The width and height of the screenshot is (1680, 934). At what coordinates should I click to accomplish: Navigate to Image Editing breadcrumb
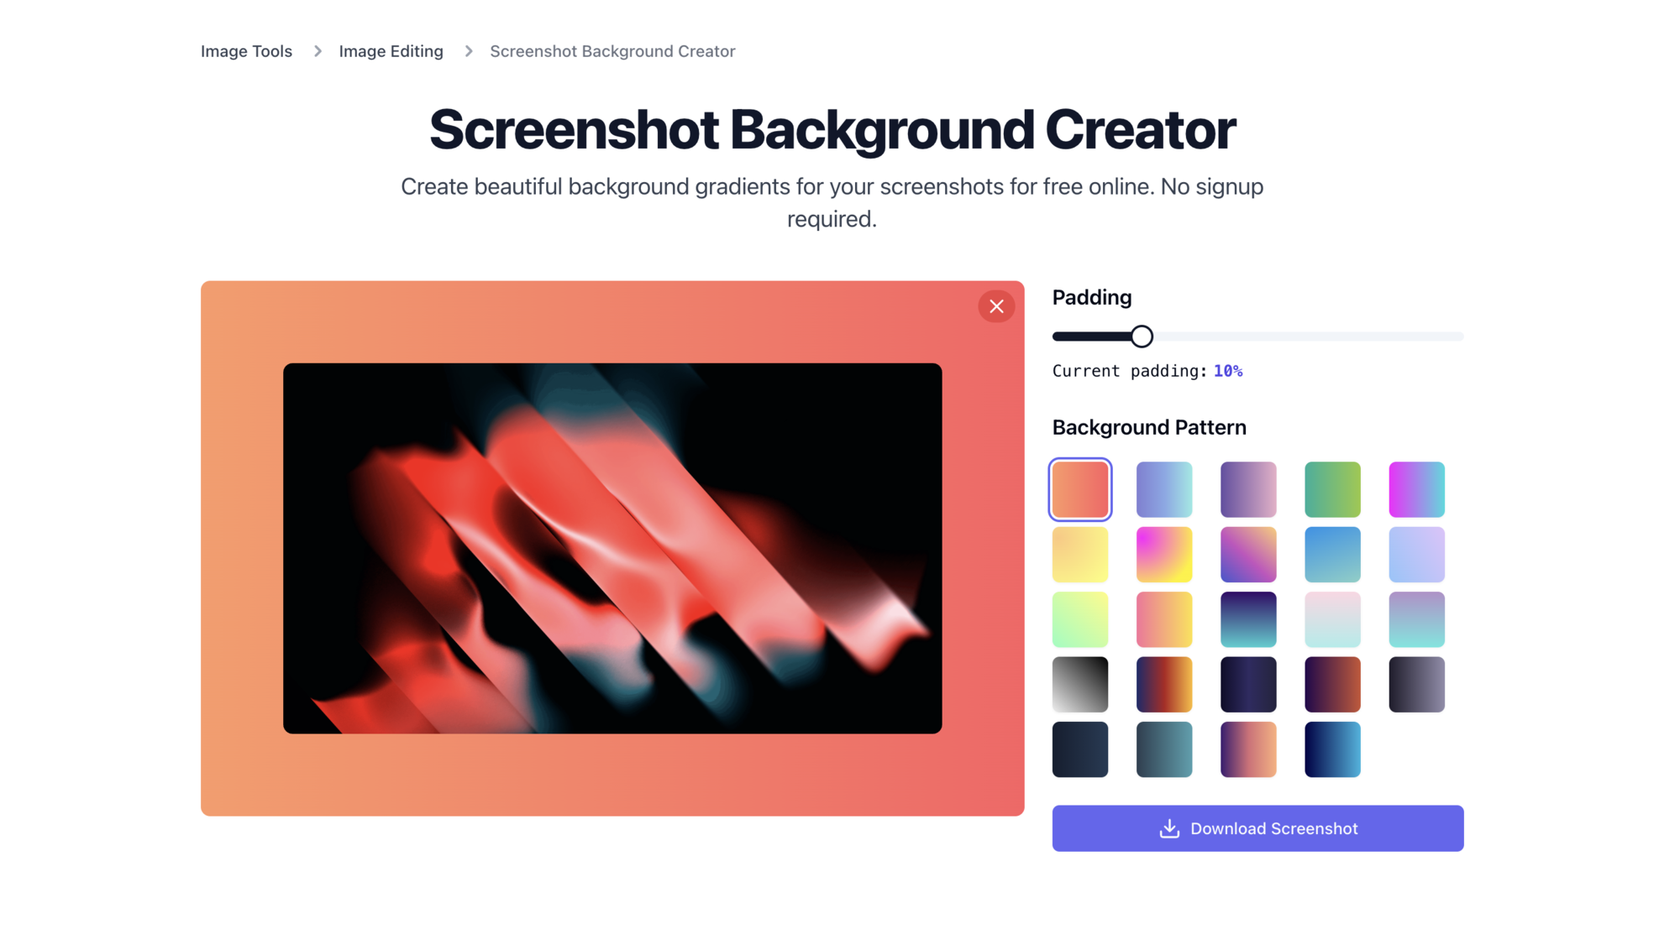click(391, 50)
